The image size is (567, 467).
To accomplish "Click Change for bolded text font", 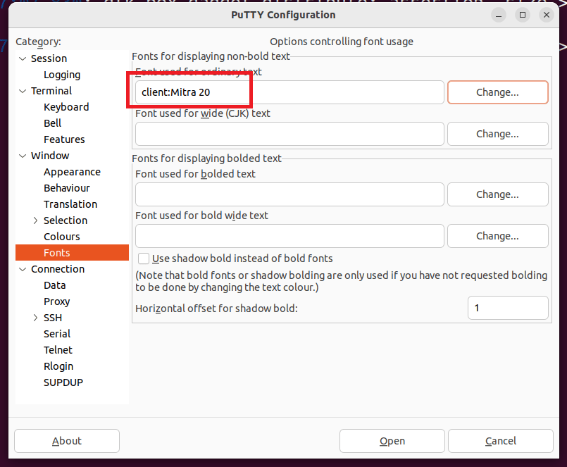I will click(497, 194).
